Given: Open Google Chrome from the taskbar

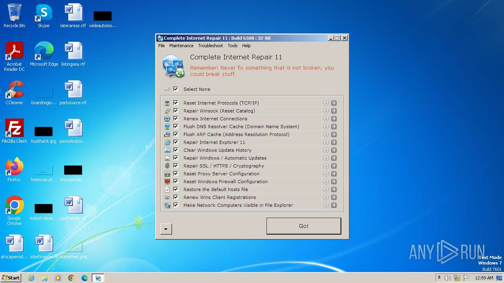Looking at the screenshot, I should click(71, 278).
